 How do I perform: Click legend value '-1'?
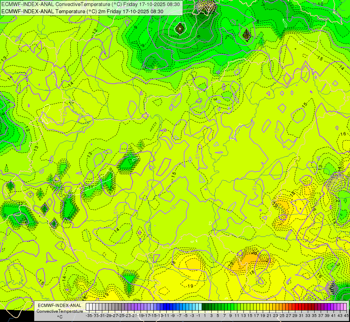click(x=198, y=316)
